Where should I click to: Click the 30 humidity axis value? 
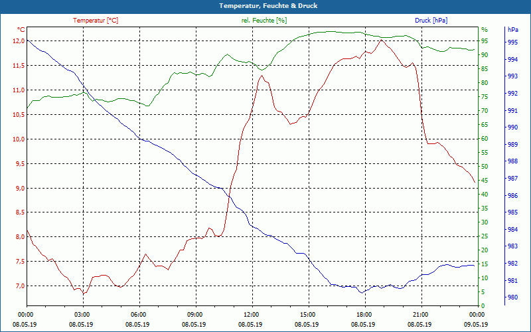pyautogui.click(x=485, y=222)
